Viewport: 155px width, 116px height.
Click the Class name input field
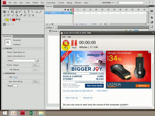24,61
